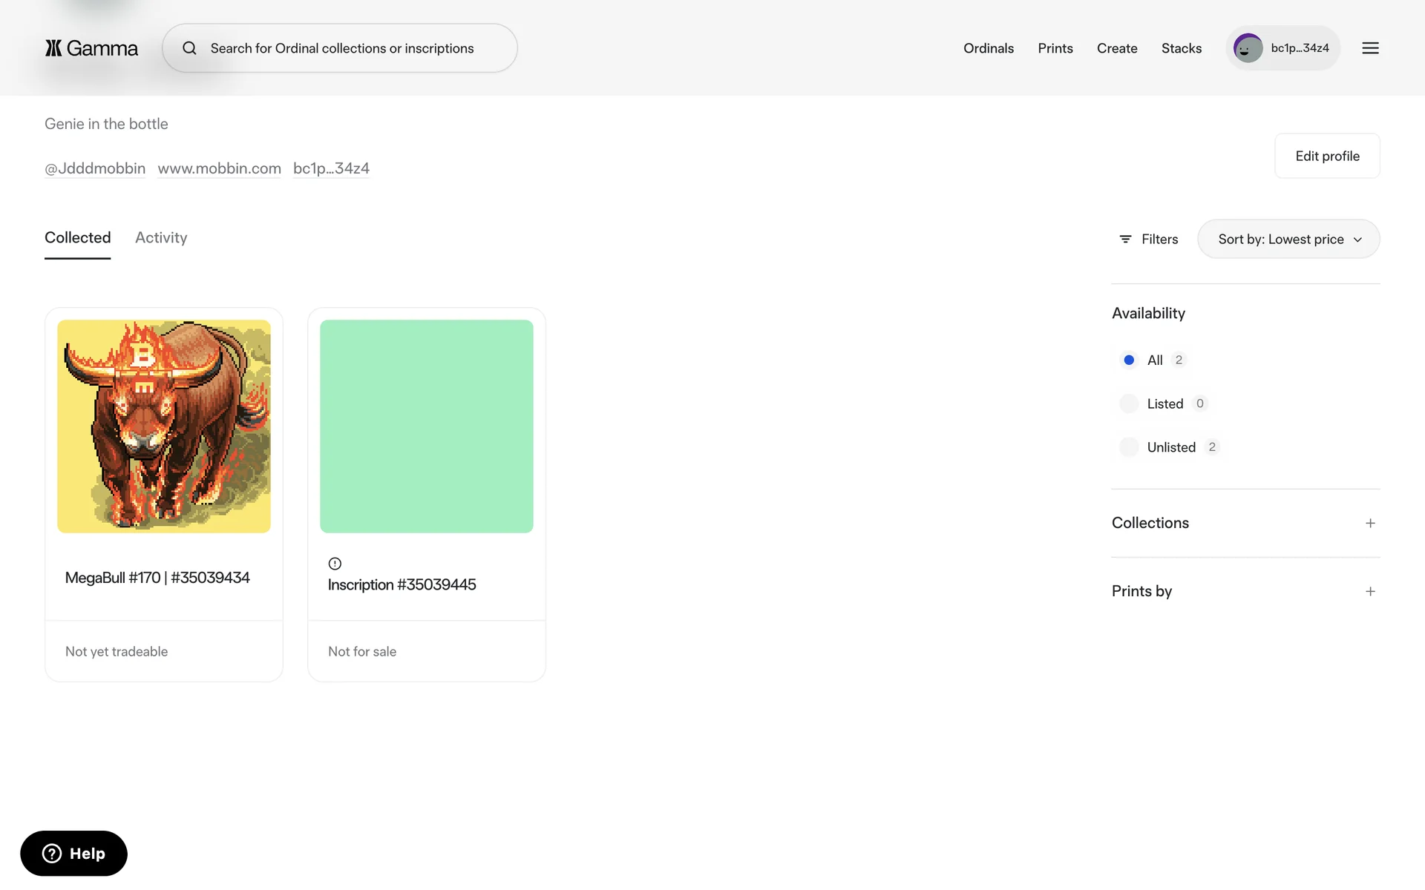This screenshot has height=890, width=1425.
Task: Click the wallet avatar icon
Action: tap(1248, 48)
